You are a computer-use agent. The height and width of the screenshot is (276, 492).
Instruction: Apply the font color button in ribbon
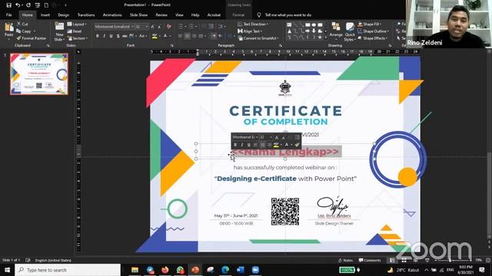[165, 36]
